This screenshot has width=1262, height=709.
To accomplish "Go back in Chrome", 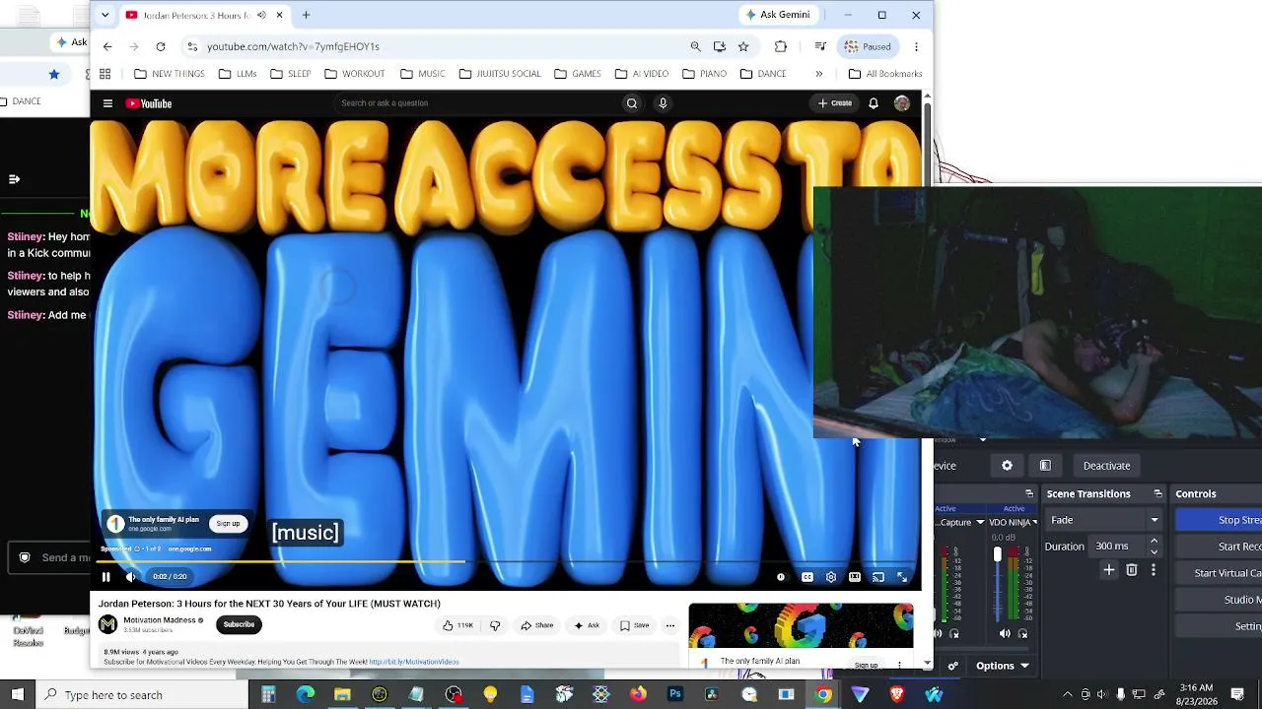I will click(107, 46).
